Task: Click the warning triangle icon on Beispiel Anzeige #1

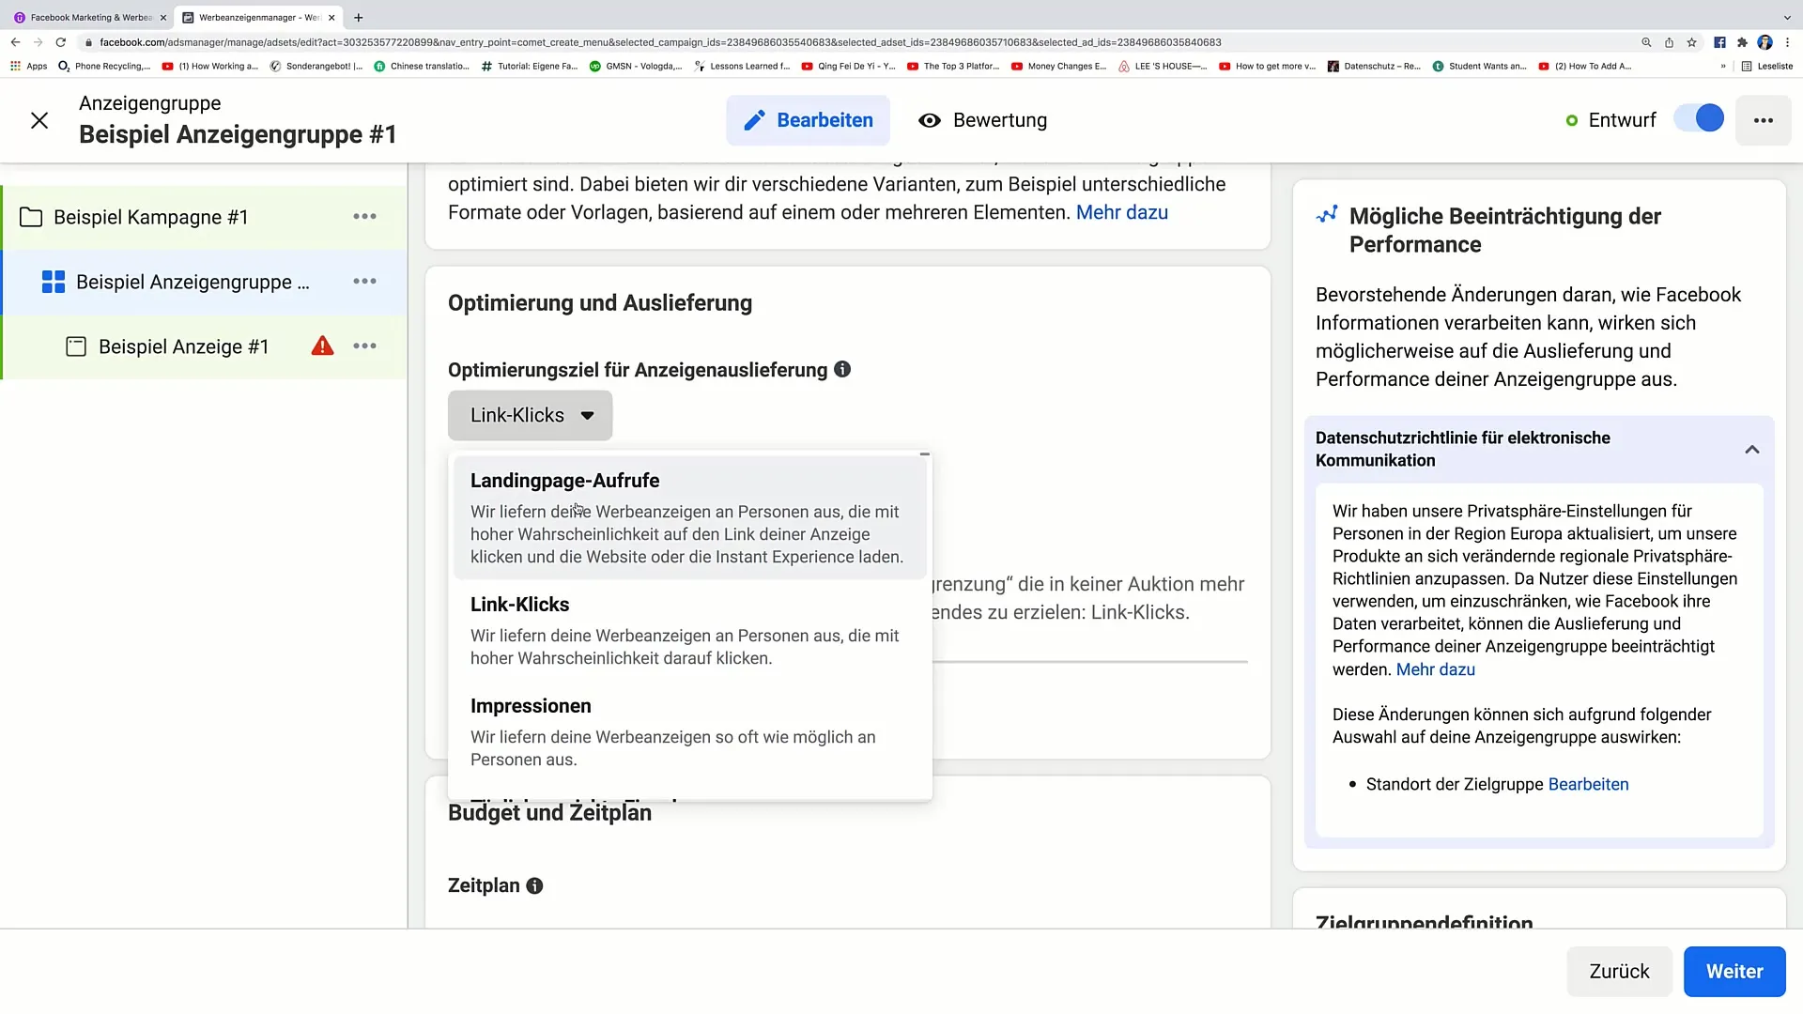Action: pos(322,346)
